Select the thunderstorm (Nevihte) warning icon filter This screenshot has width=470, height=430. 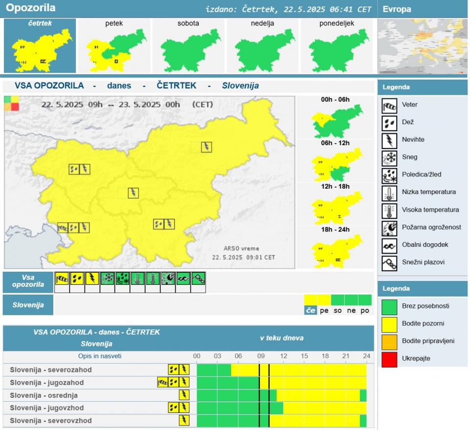[93, 279]
